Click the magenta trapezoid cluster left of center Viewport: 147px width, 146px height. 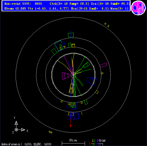[x=66, y=76]
